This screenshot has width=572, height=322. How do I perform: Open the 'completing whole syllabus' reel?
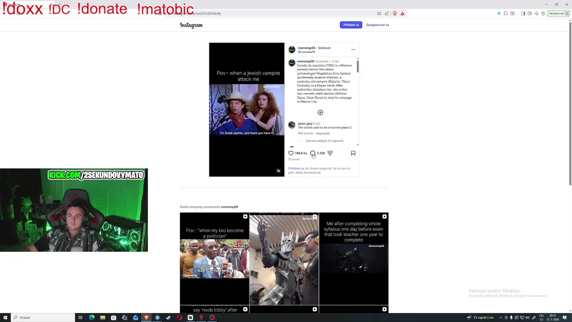click(354, 258)
